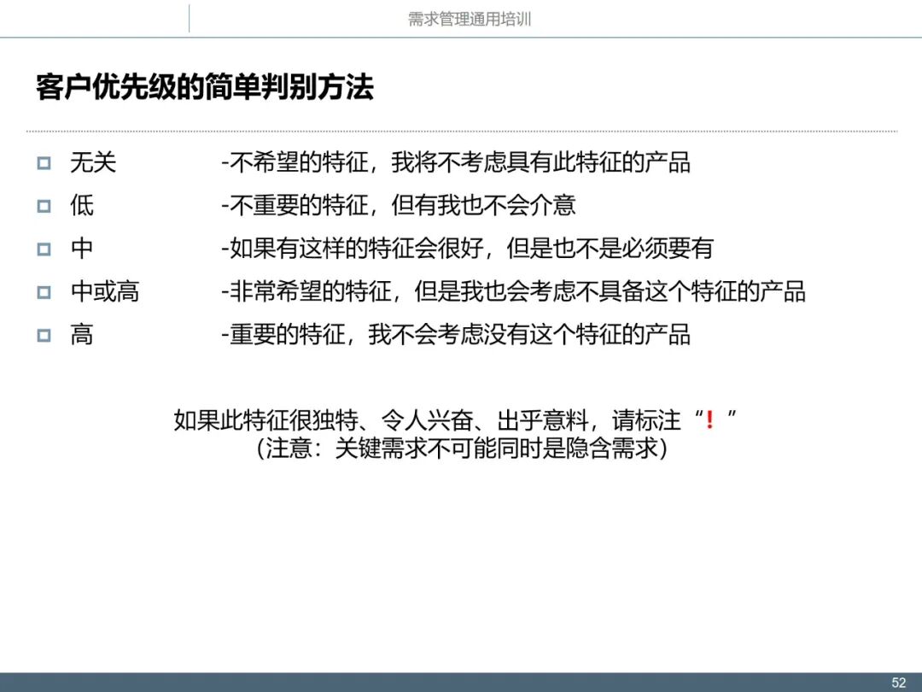This screenshot has width=922, height=692.
Task: Click the page number 52 in the corner
Action: click(900, 681)
